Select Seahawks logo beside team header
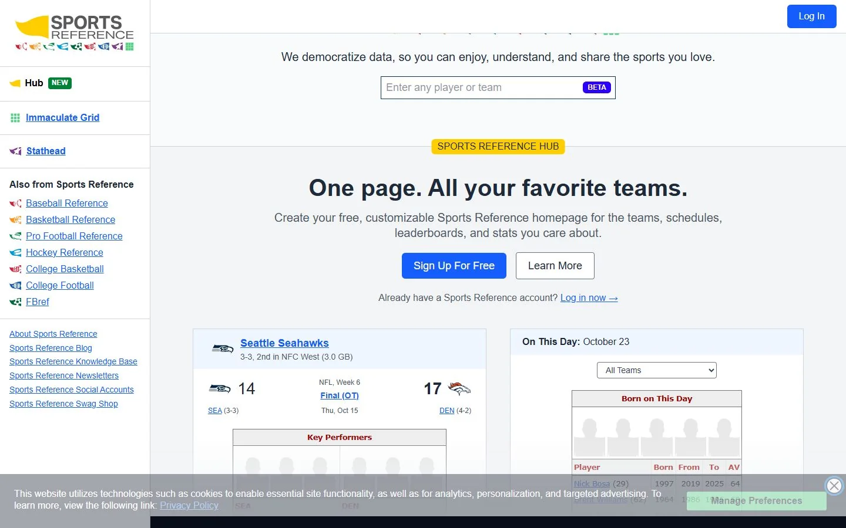Viewport: 846px width, 528px height. click(223, 348)
